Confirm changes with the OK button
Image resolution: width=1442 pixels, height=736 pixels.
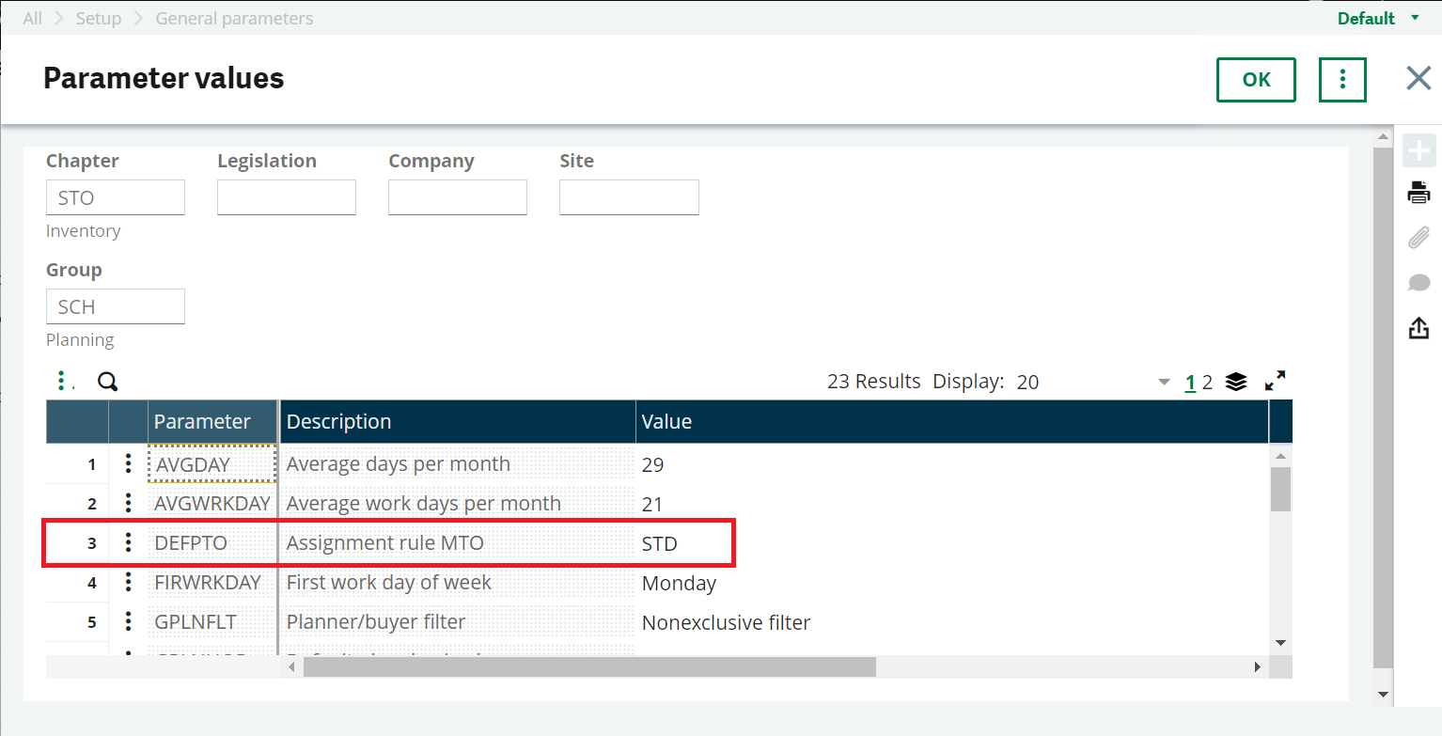coord(1256,79)
